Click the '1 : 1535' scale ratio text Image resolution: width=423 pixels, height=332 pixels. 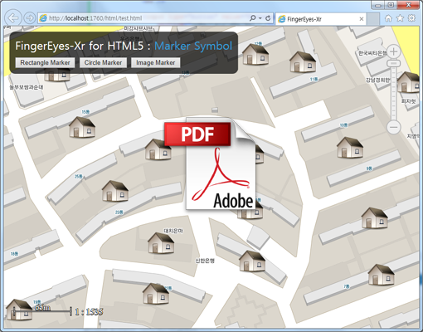pos(89,312)
